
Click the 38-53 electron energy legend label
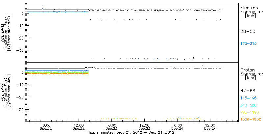coord(248,31)
